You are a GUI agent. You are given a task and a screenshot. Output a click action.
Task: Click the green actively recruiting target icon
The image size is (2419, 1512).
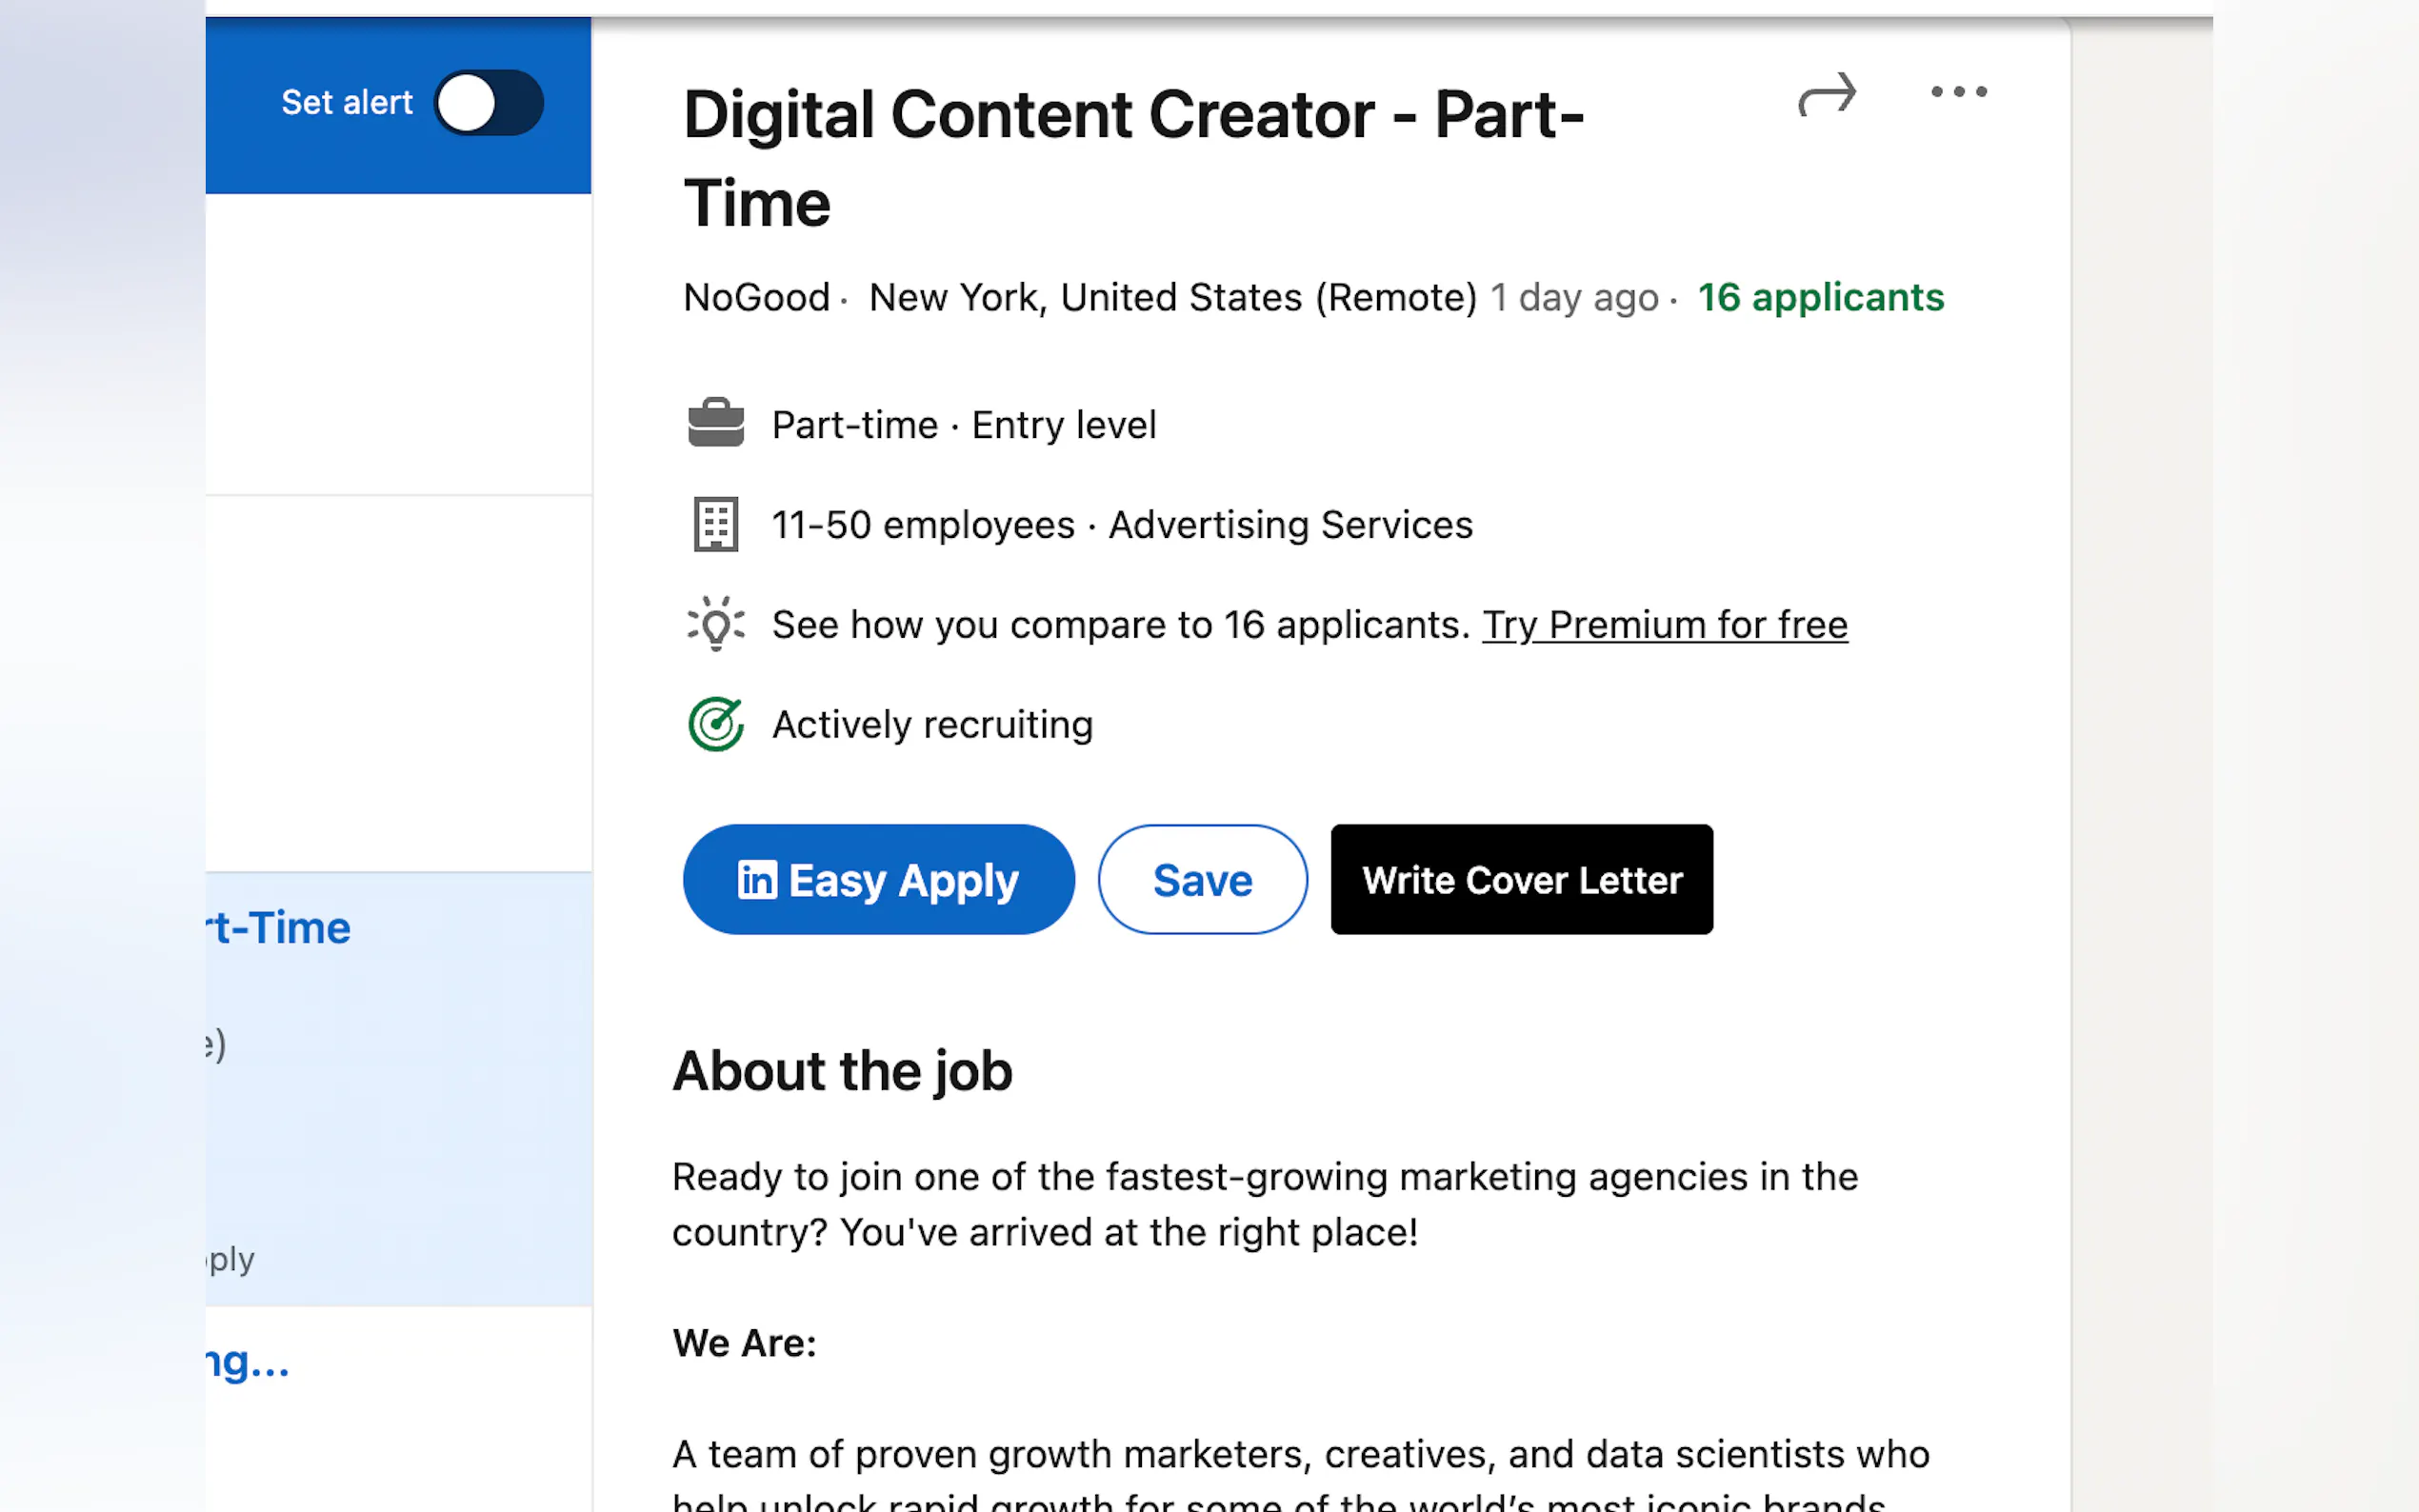[716, 724]
